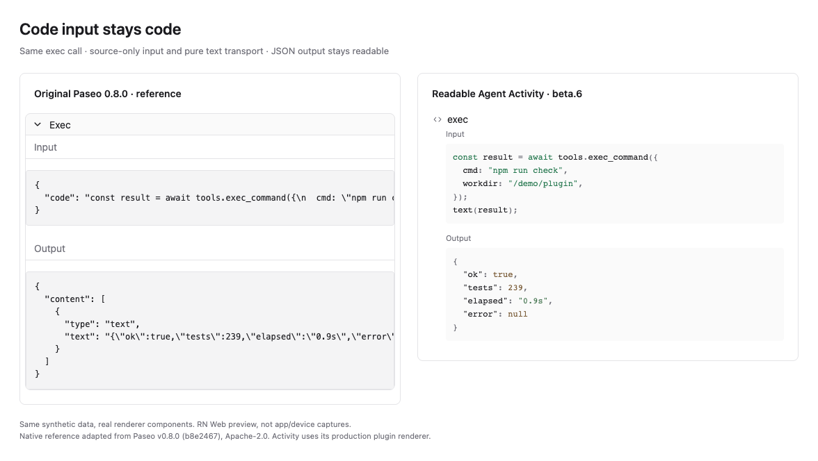The image size is (818, 461).
Task: Click the workdir: "/demo/plugin" line
Action: tap(522, 183)
